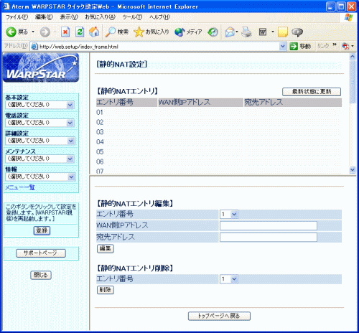Open Favorites star icon (お気に入り)
This screenshot has height=333, width=359.
(x=139, y=32)
